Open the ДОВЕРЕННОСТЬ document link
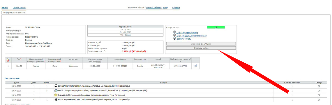 [184, 39]
